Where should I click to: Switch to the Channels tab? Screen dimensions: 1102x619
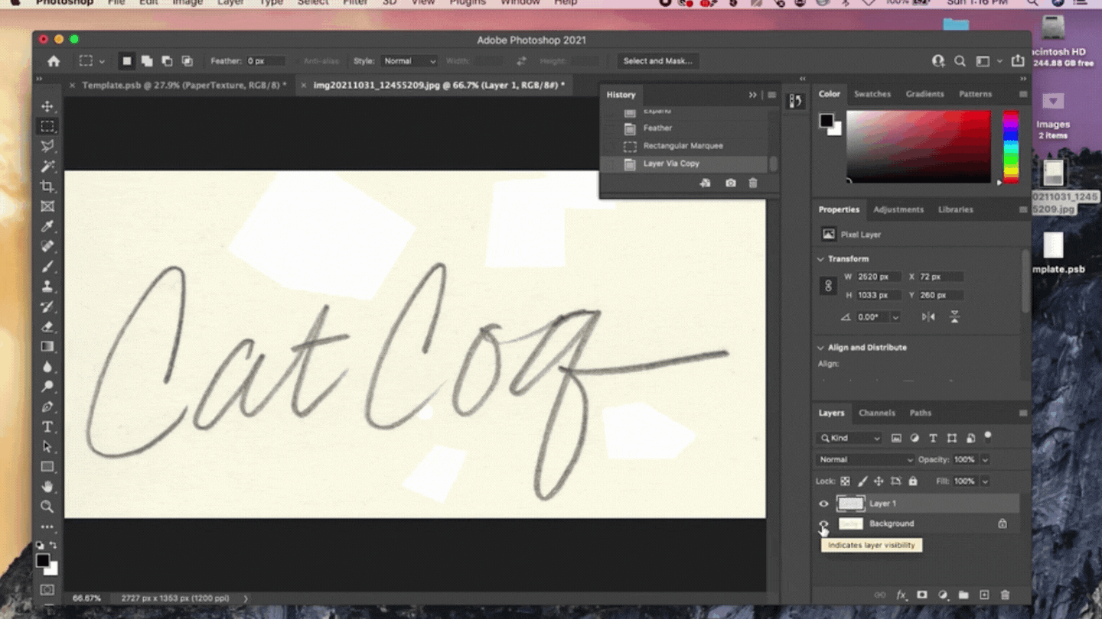[877, 413]
